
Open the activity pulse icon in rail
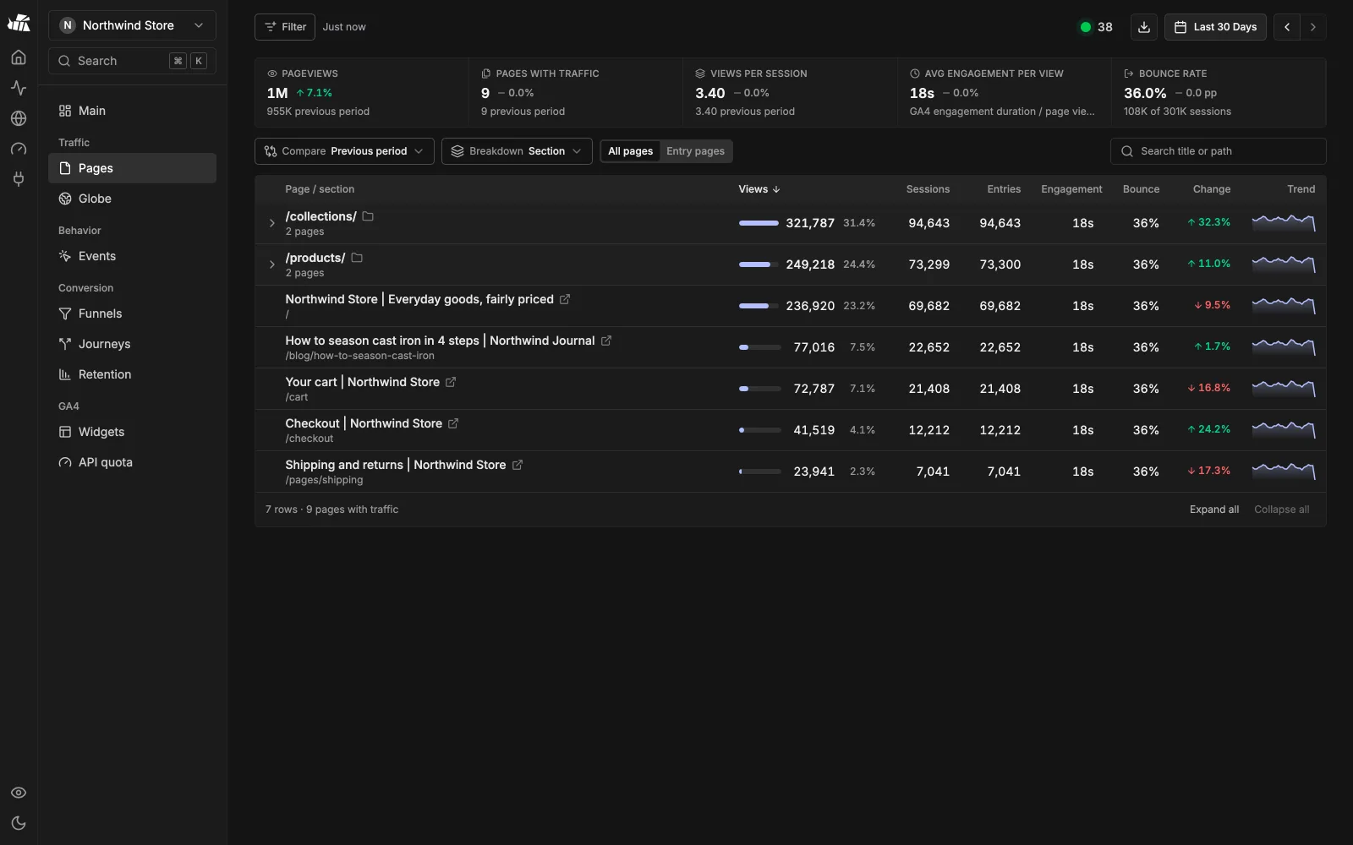19,88
